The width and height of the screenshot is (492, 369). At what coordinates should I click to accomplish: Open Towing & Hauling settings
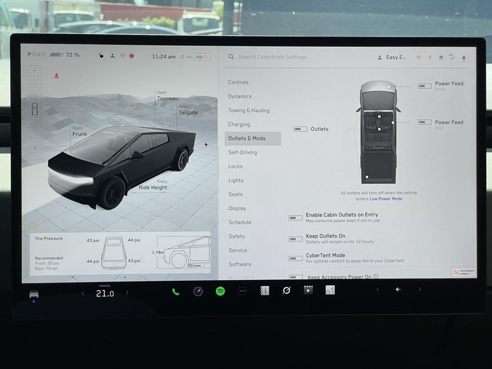(249, 110)
